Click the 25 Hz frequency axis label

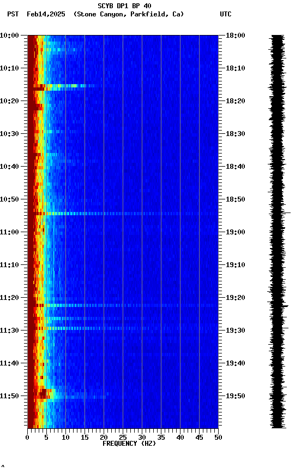123,438
